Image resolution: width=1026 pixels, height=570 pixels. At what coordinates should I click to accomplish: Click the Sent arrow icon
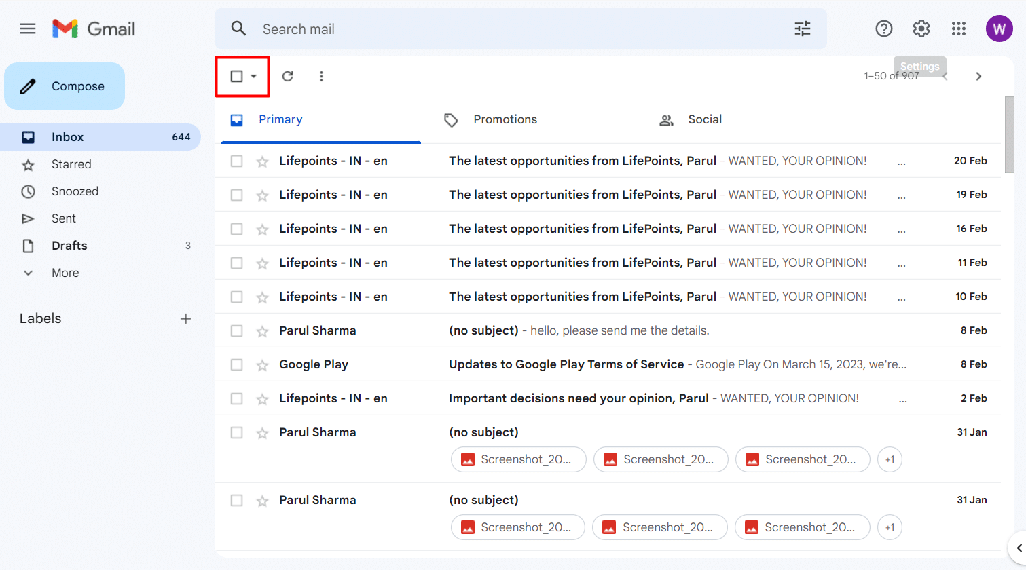(x=28, y=218)
